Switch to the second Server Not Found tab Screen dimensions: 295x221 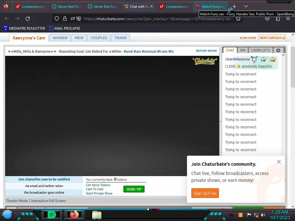click(x=103, y=6)
